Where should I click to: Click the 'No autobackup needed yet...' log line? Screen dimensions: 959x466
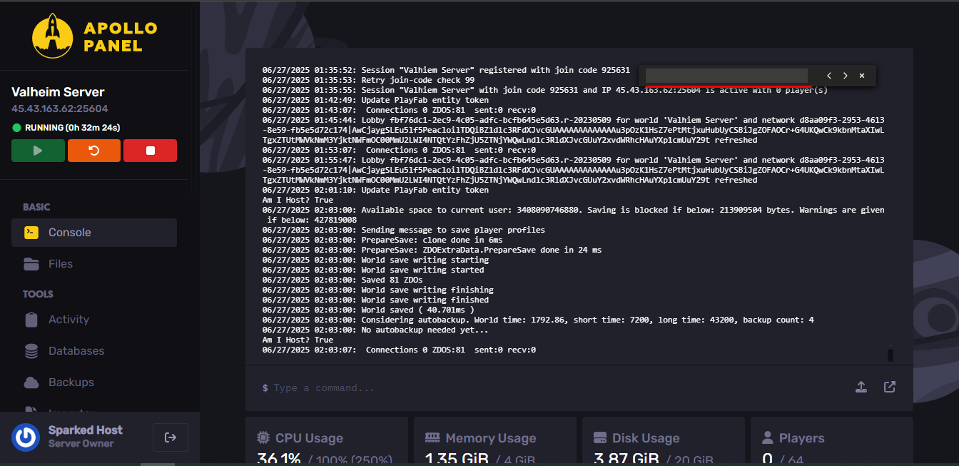coord(375,330)
